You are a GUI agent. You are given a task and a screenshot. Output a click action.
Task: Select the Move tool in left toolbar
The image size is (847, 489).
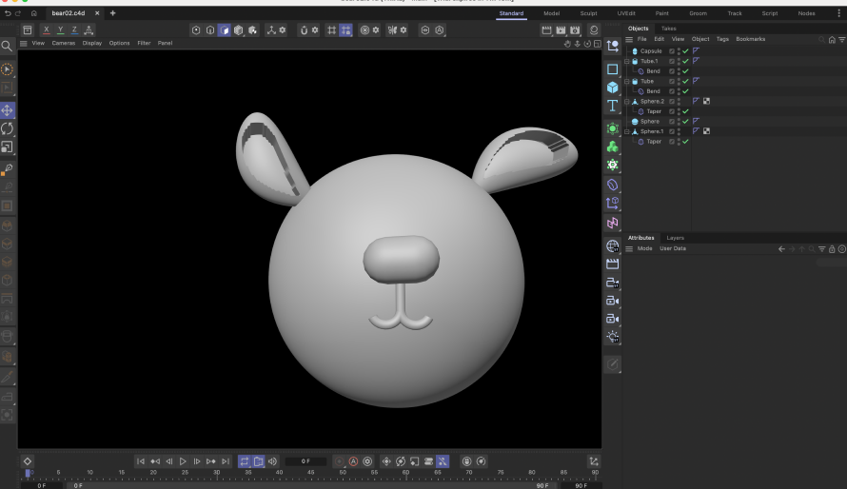7,110
